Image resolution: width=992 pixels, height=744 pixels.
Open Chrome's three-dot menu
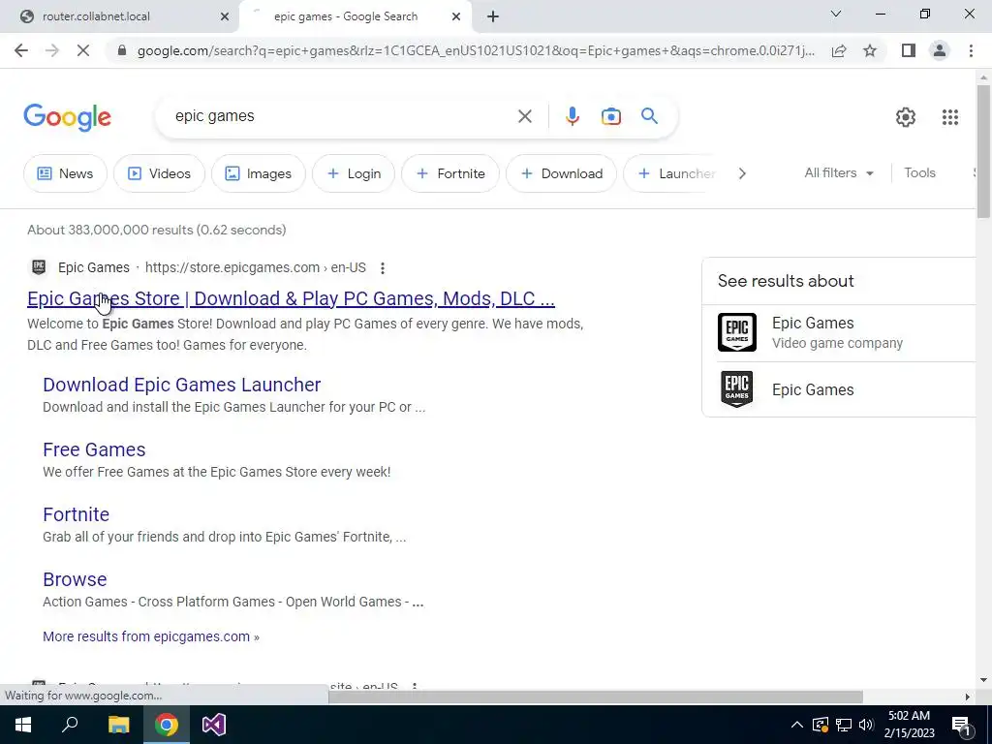(x=971, y=50)
